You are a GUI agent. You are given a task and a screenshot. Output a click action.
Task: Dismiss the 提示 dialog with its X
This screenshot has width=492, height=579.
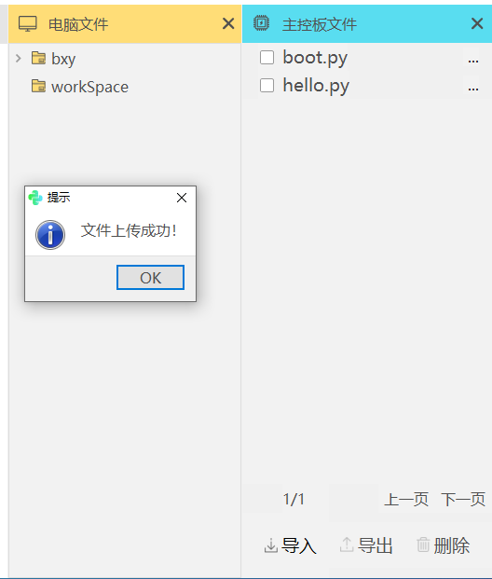[182, 198]
